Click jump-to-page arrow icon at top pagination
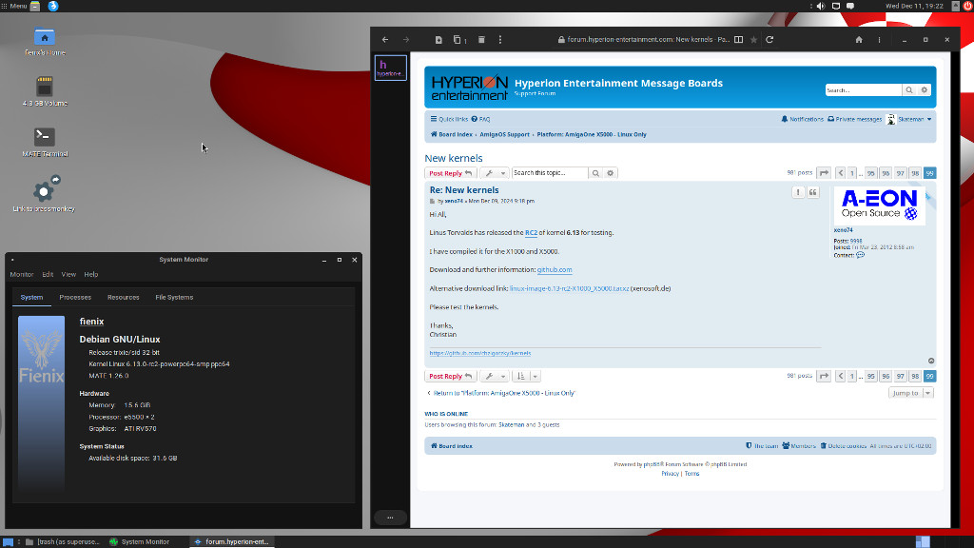 [824, 173]
